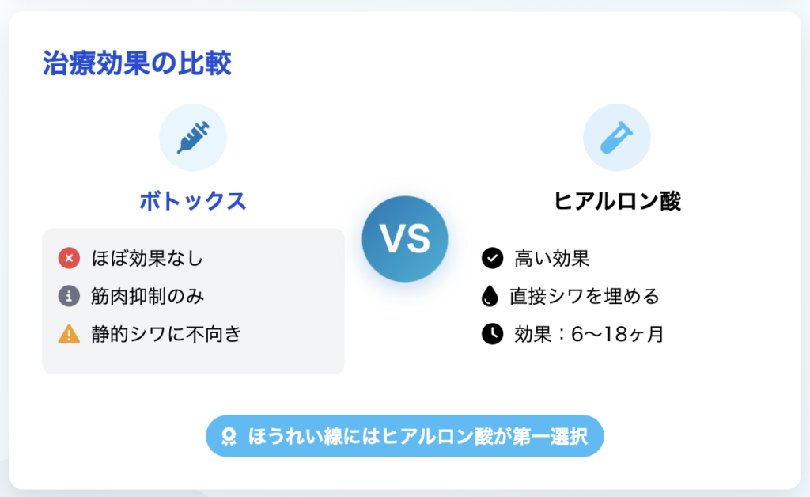Click the ほぼ効果なし text

147,258
